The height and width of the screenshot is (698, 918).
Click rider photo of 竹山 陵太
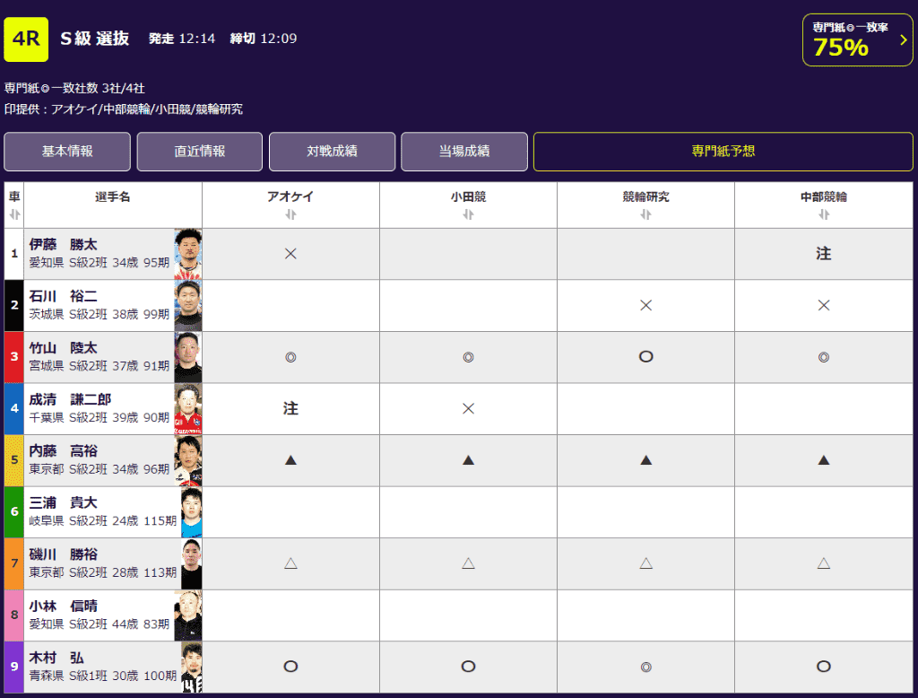point(188,357)
